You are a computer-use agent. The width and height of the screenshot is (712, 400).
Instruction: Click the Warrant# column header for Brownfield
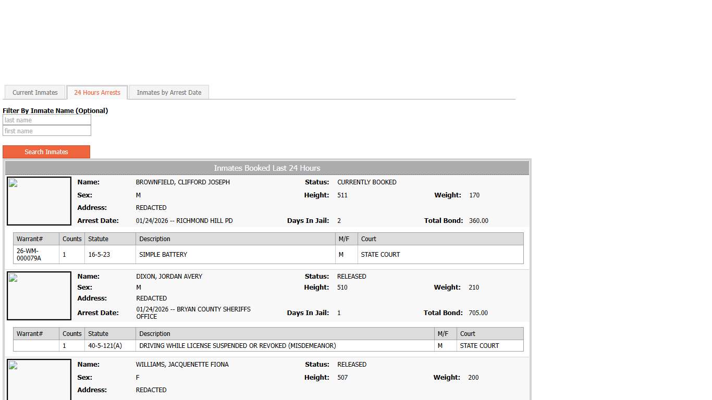(x=30, y=239)
